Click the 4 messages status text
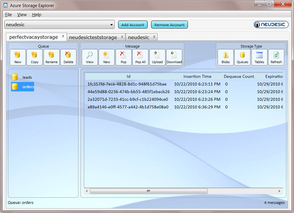 click(x=274, y=203)
